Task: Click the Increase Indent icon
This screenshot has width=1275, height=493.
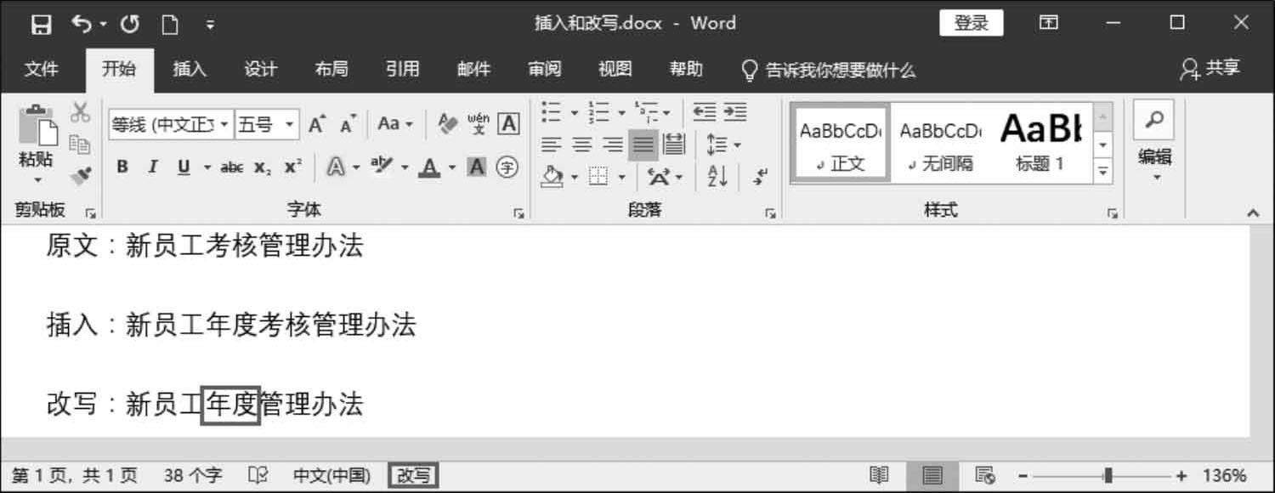Action: [736, 112]
